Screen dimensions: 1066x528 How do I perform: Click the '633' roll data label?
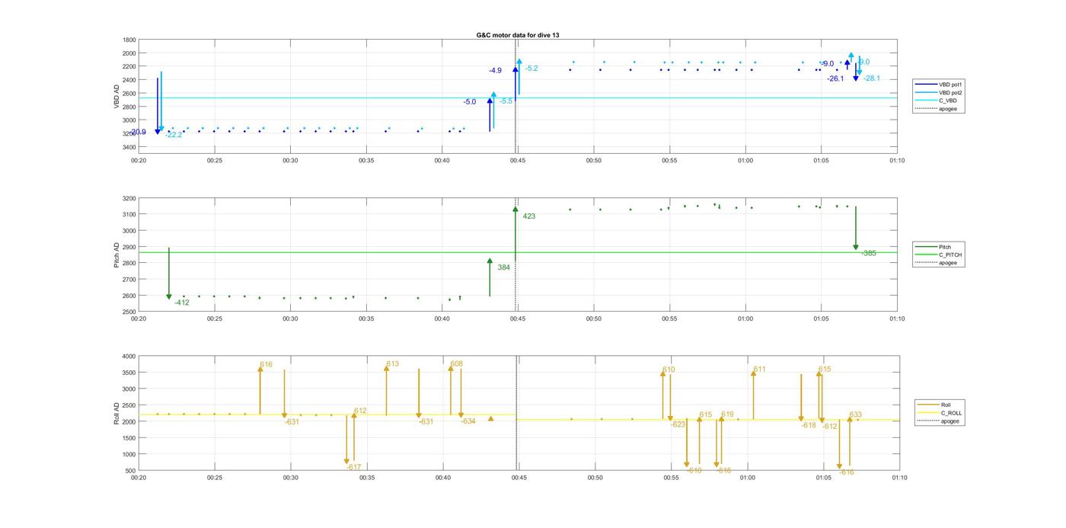pyautogui.click(x=855, y=415)
